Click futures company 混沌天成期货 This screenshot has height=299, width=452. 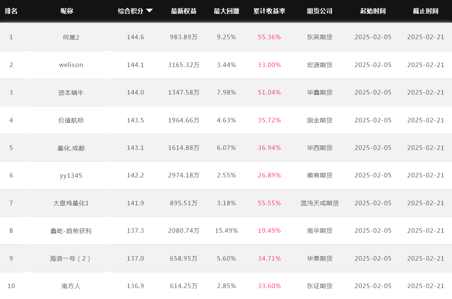coord(320,203)
